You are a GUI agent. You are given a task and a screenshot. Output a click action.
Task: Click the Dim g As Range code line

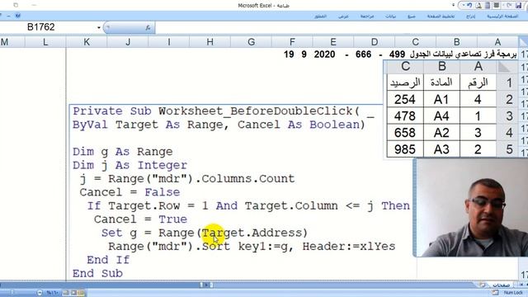pyautogui.click(x=123, y=152)
